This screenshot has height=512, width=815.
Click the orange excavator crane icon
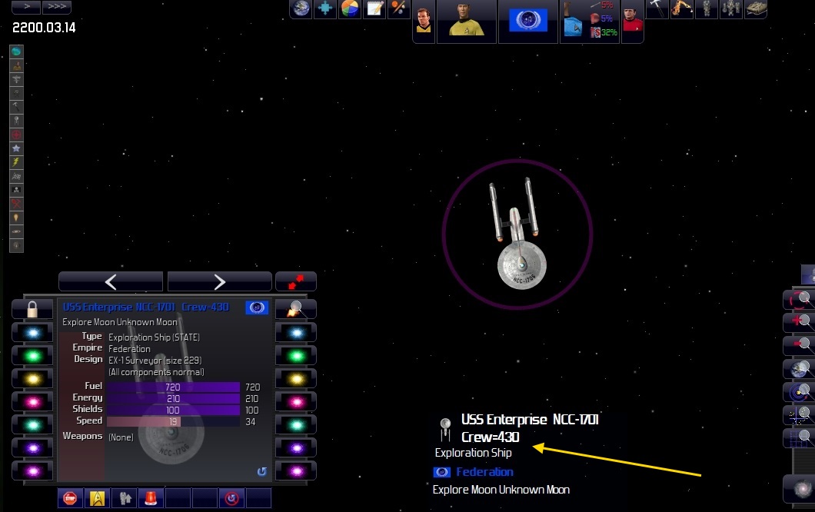(681, 8)
